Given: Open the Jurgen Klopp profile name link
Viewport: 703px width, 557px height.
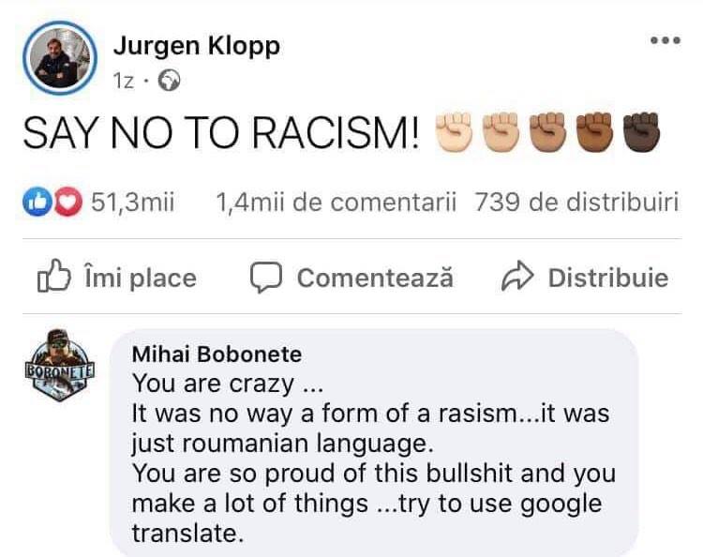Looking at the screenshot, I should coord(196,45).
